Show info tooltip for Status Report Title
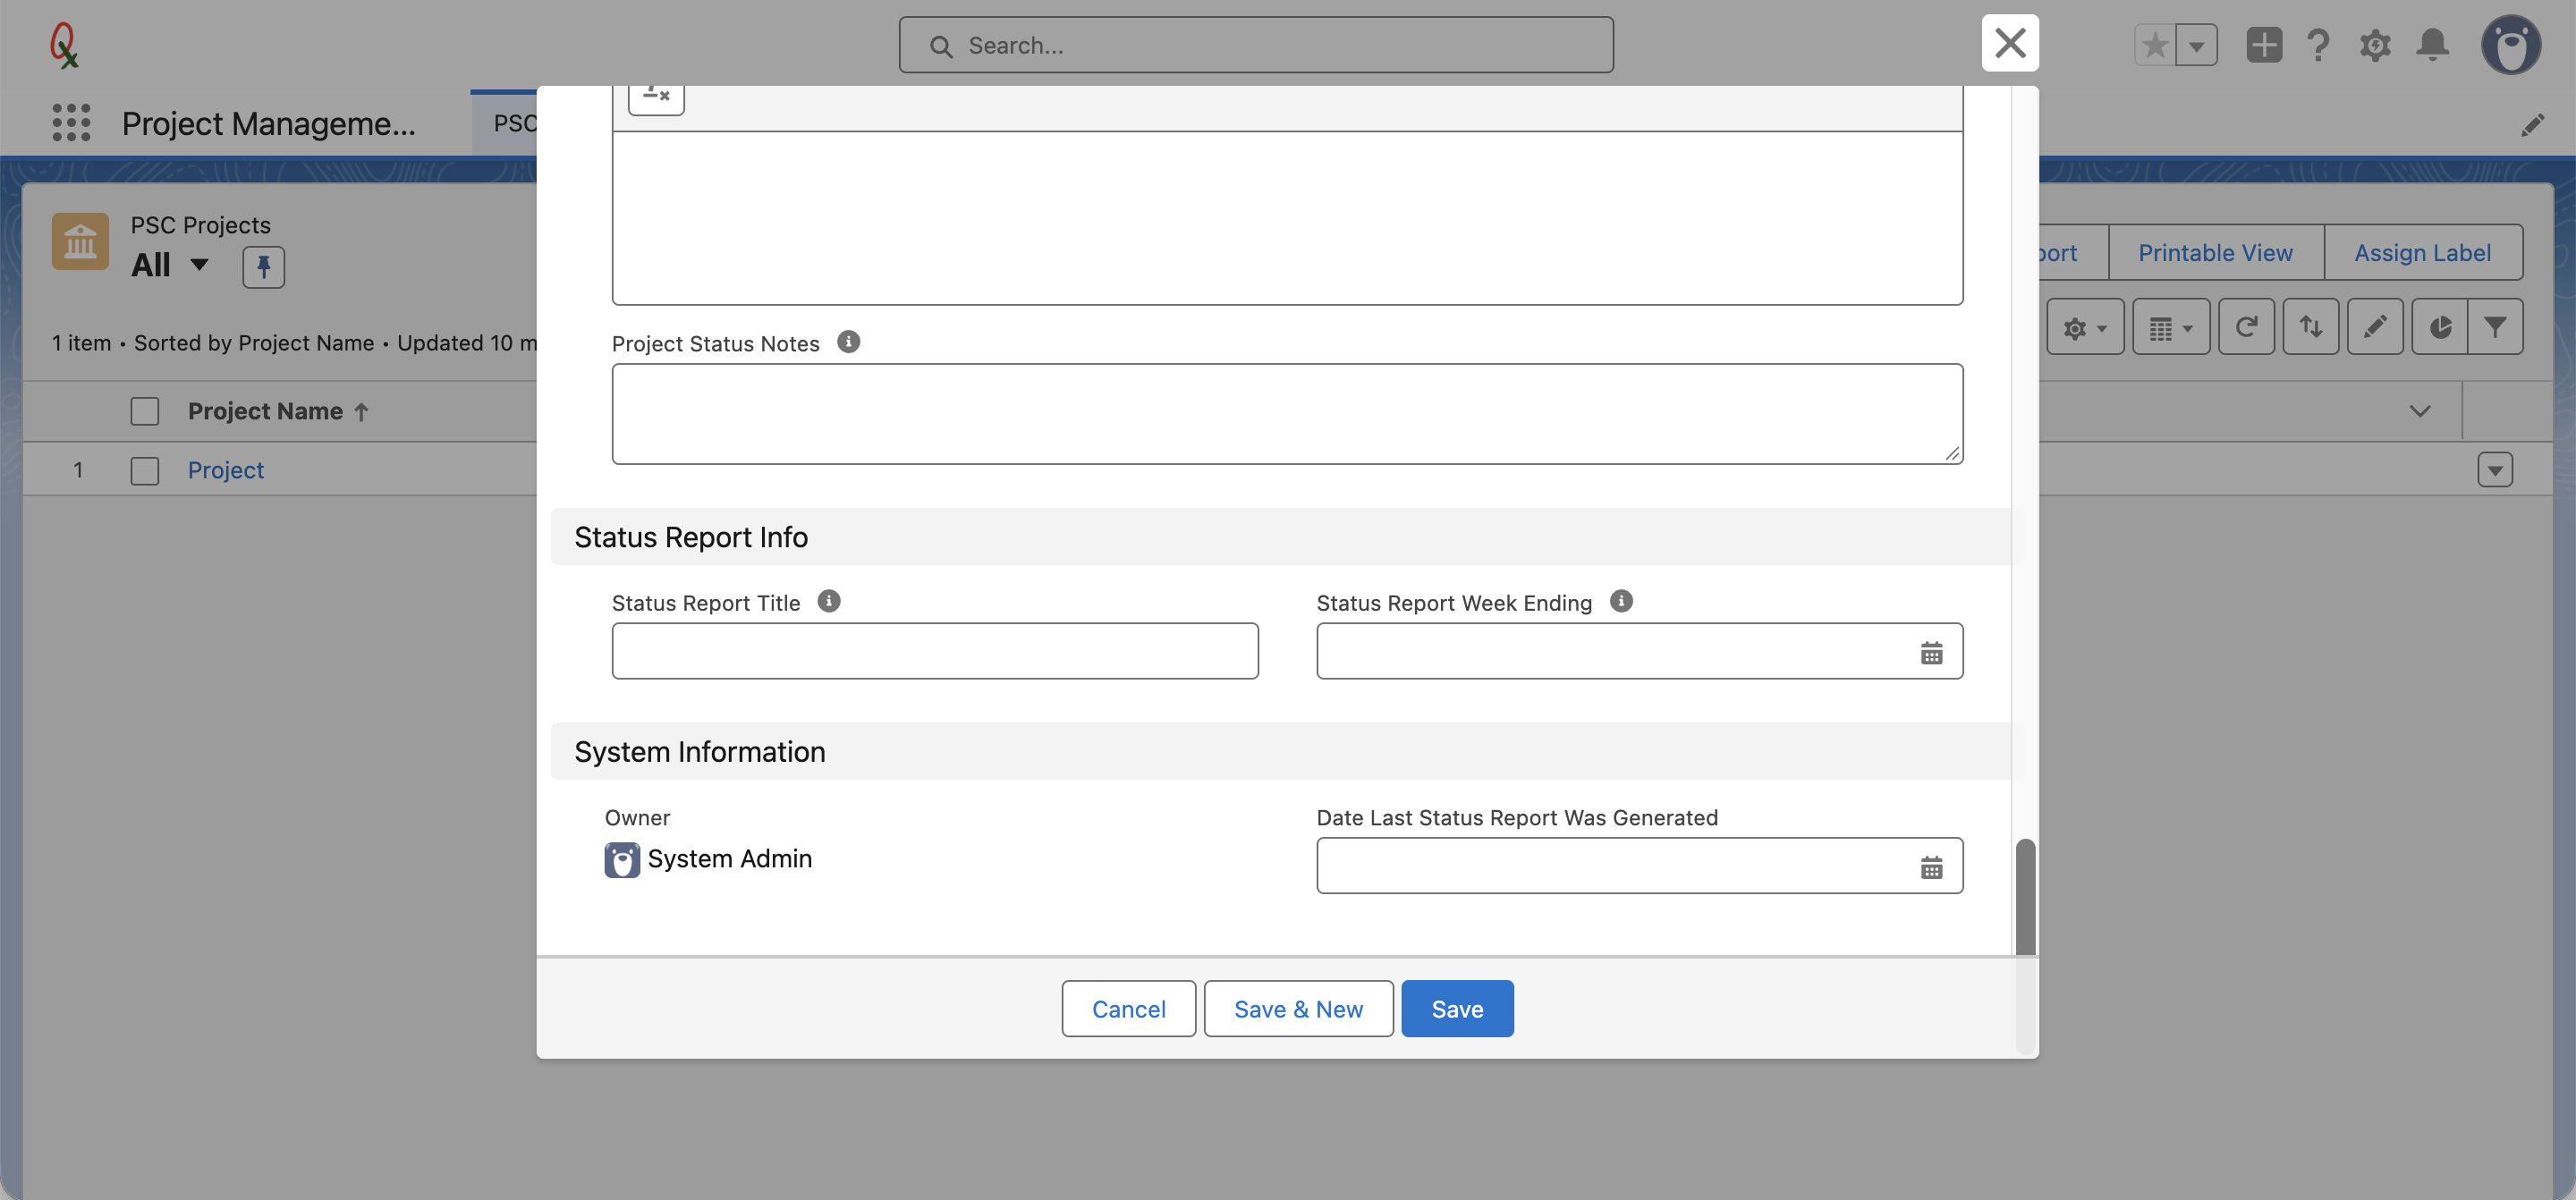Screen dimensions: 2576x1200 (829, 601)
